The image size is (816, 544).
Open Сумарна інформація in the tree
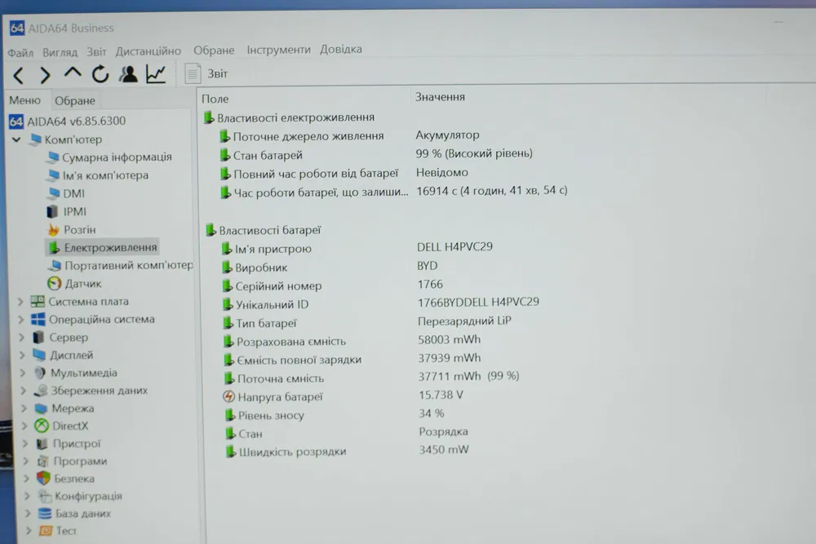pyautogui.click(x=109, y=157)
